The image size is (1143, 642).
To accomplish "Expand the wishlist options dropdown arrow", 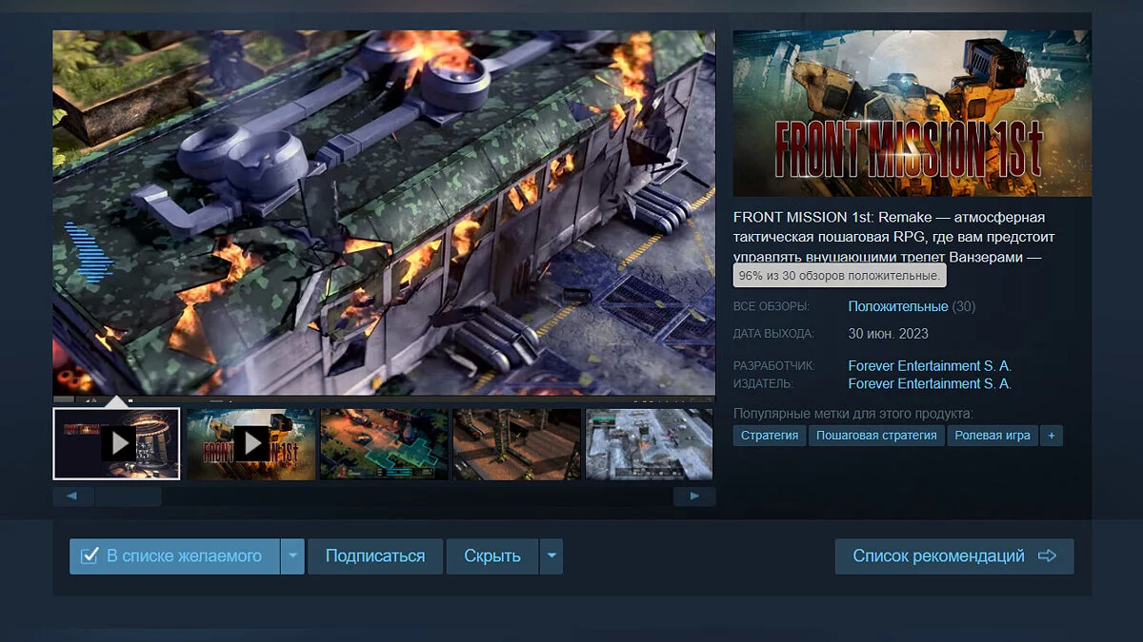I will (x=292, y=556).
